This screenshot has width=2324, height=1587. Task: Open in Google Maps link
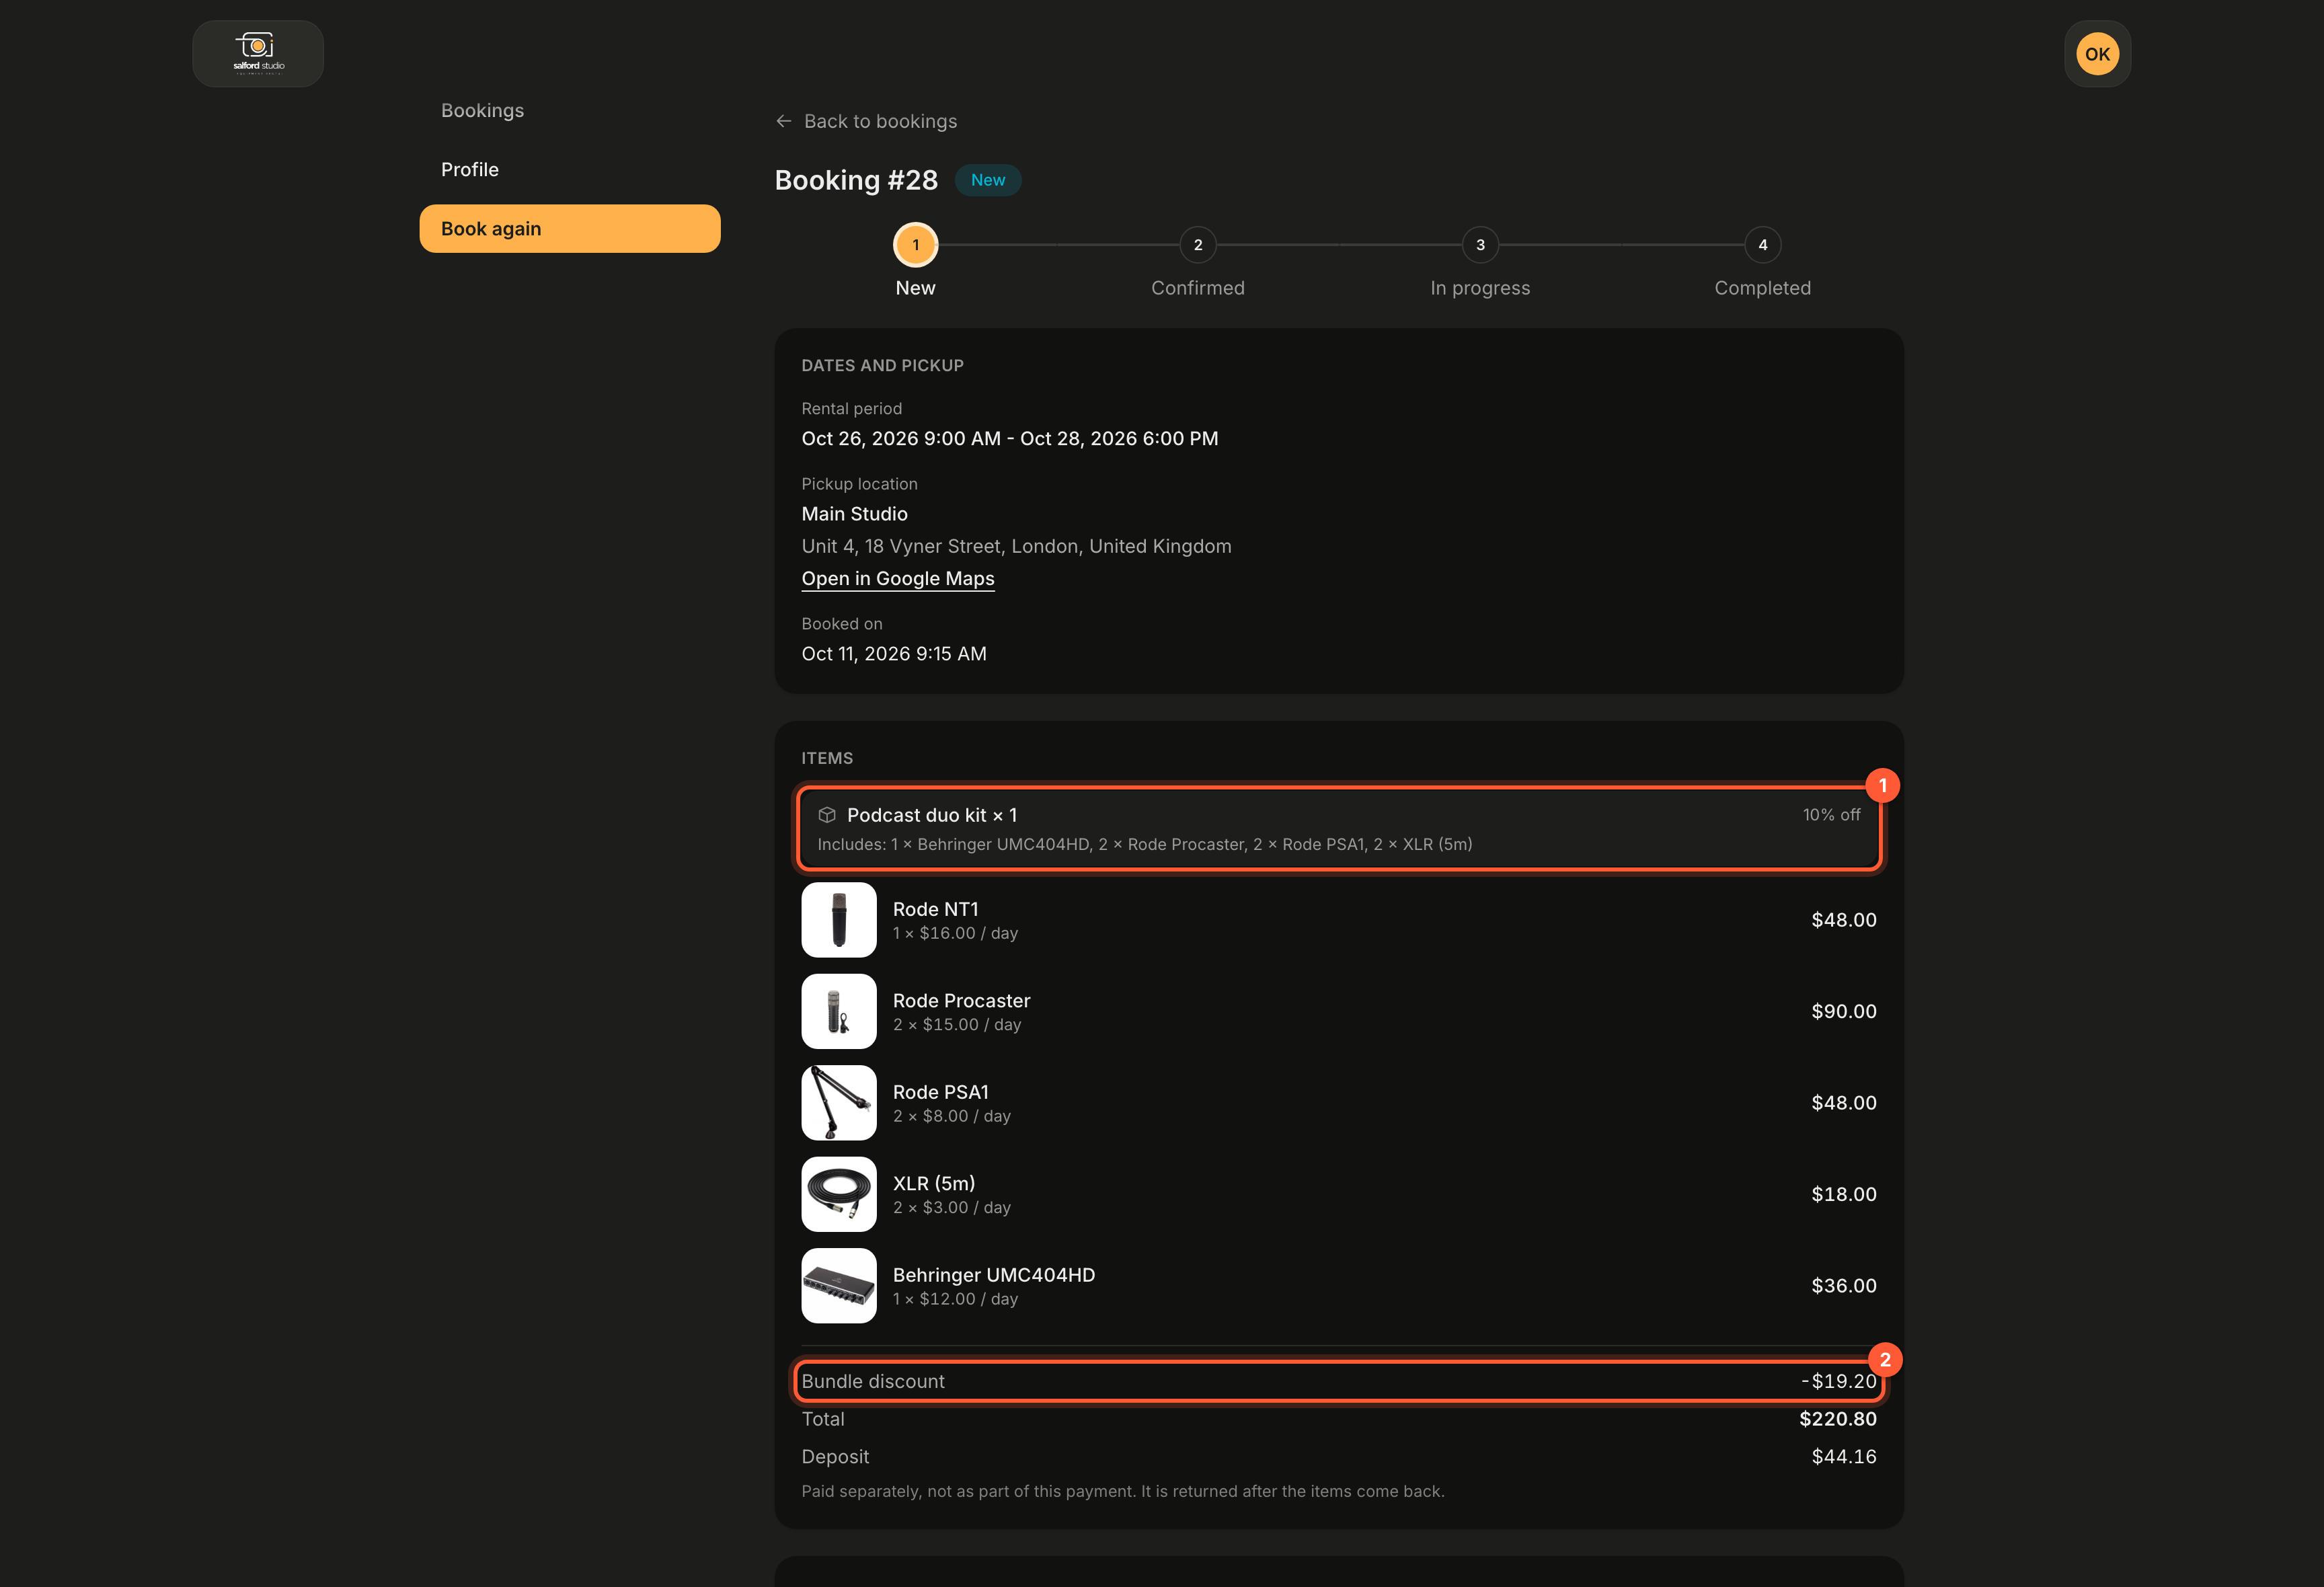point(898,578)
